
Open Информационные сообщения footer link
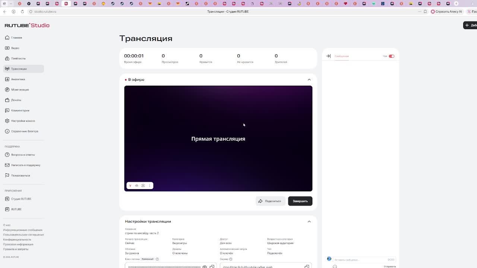click(23, 230)
